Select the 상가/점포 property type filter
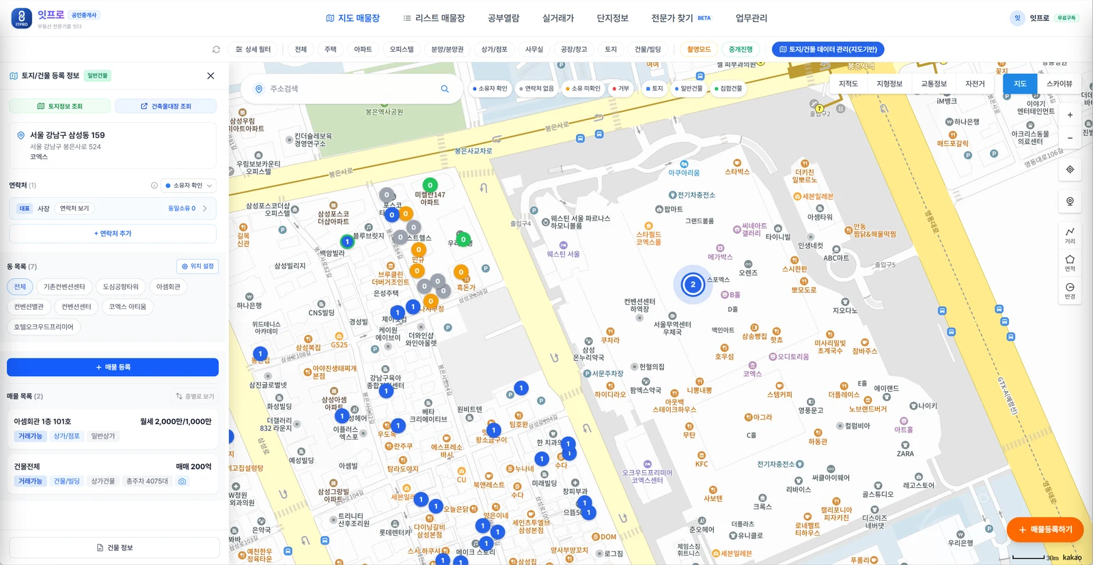This screenshot has width=1093, height=565. pyautogui.click(x=494, y=49)
